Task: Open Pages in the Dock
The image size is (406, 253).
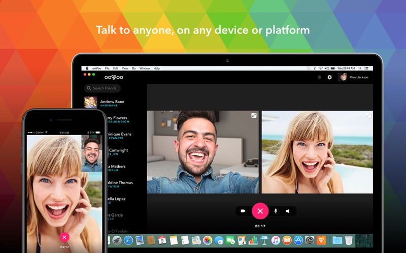Action: [242, 240]
